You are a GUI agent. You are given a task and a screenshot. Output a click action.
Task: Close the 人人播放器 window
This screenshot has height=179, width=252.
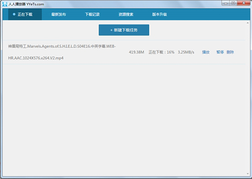244,3
